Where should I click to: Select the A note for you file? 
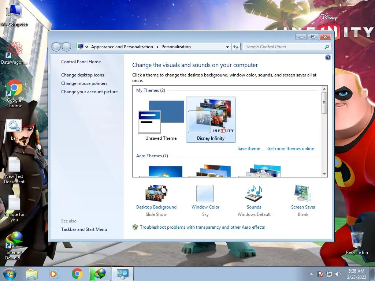14,209
